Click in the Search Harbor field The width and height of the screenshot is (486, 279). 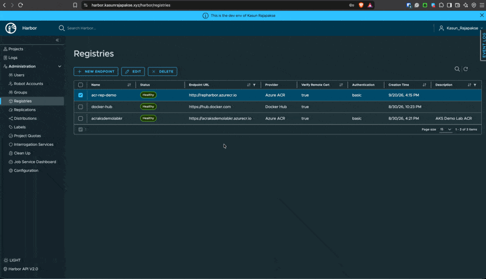(81, 28)
